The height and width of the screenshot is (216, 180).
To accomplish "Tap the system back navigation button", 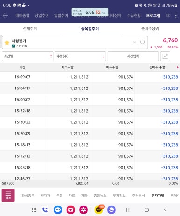I will [x=166, y=210].
